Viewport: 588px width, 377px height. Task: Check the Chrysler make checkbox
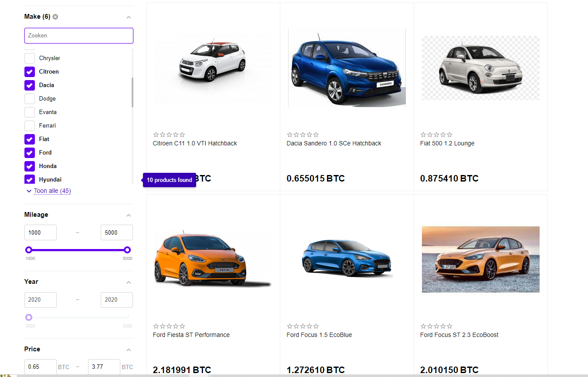click(x=30, y=58)
